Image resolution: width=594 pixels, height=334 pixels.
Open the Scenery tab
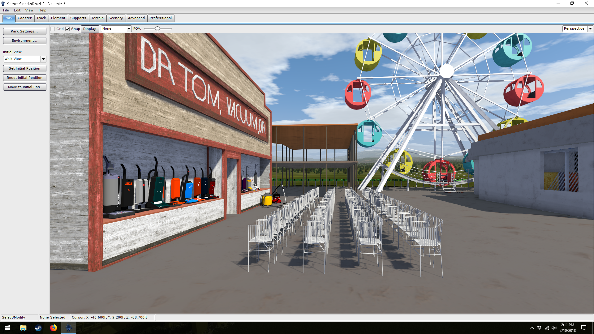(116, 18)
